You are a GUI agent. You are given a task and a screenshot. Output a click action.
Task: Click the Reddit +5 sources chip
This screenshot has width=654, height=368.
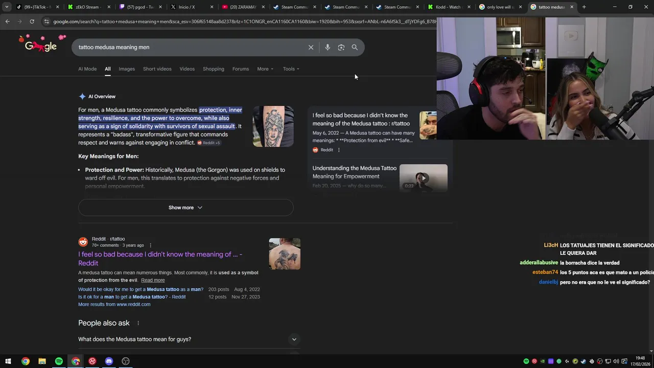209,143
